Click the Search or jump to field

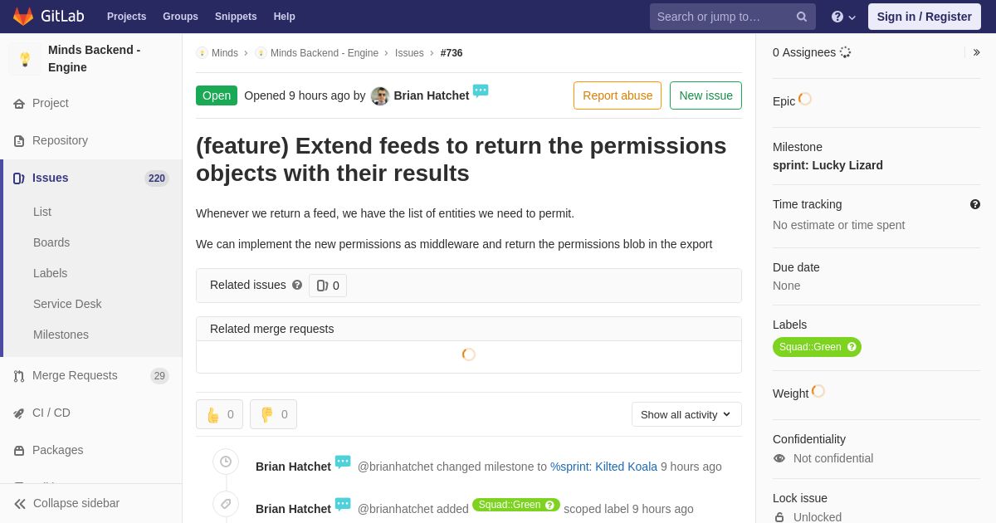(x=720, y=17)
